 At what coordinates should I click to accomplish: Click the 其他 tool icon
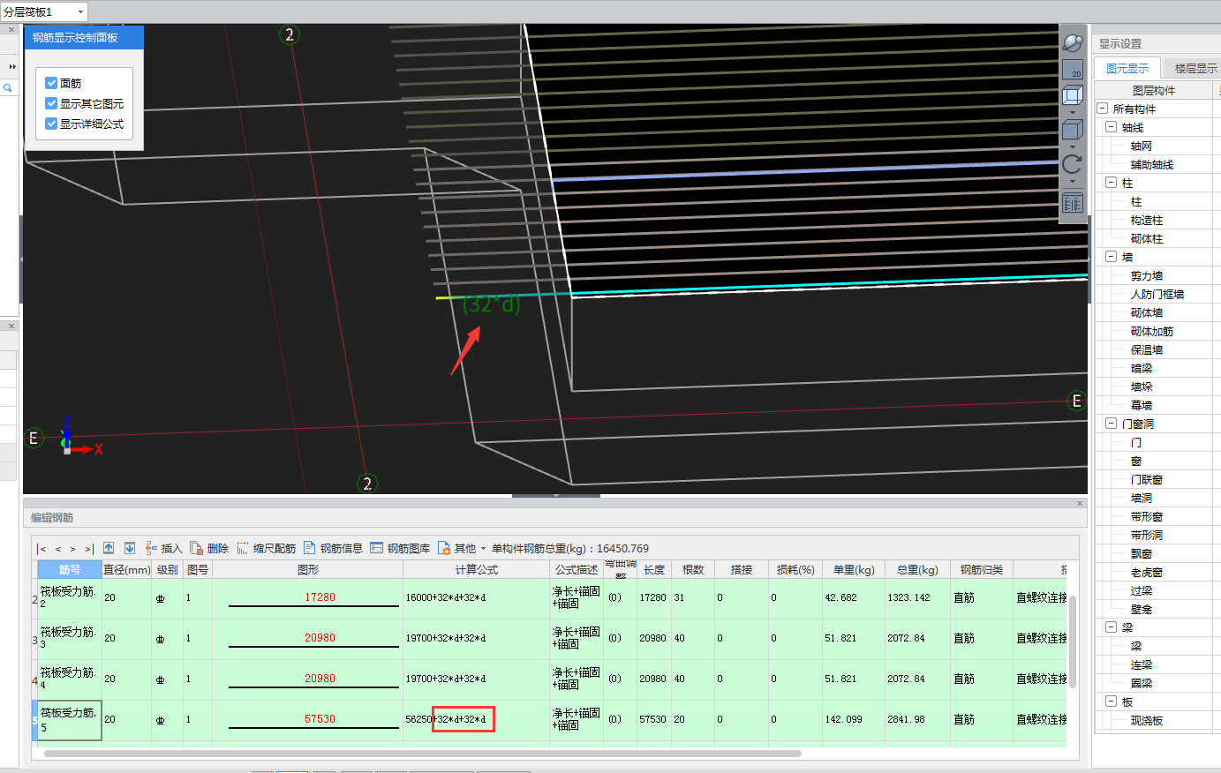[444, 548]
